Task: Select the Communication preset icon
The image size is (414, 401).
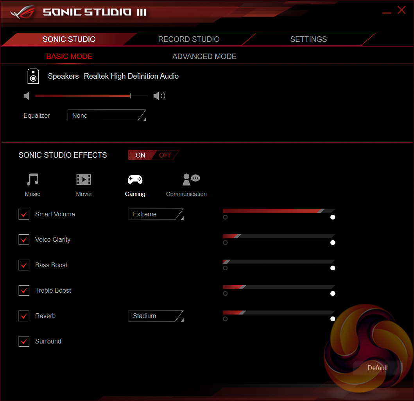Action: click(x=191, y=180)
